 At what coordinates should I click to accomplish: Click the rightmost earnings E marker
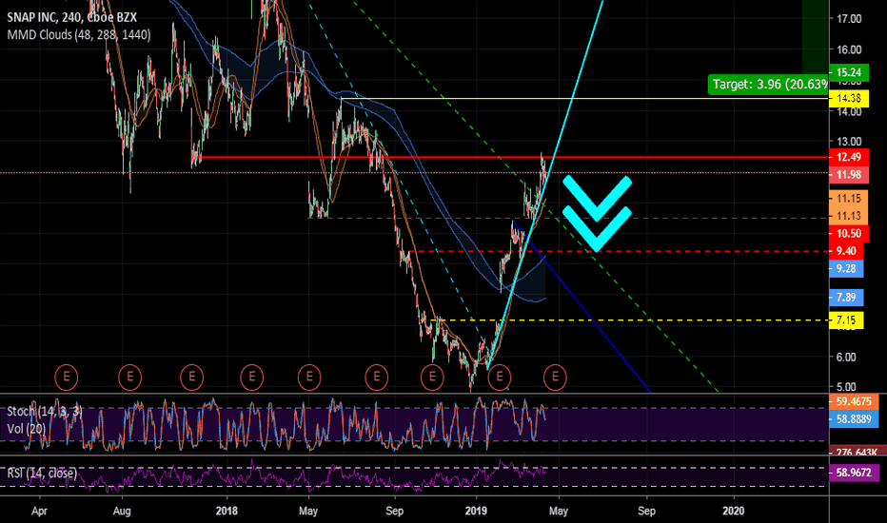(x=555, y=377)
